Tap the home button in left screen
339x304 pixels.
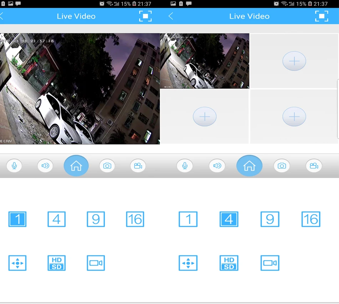[x=76, y=166]
